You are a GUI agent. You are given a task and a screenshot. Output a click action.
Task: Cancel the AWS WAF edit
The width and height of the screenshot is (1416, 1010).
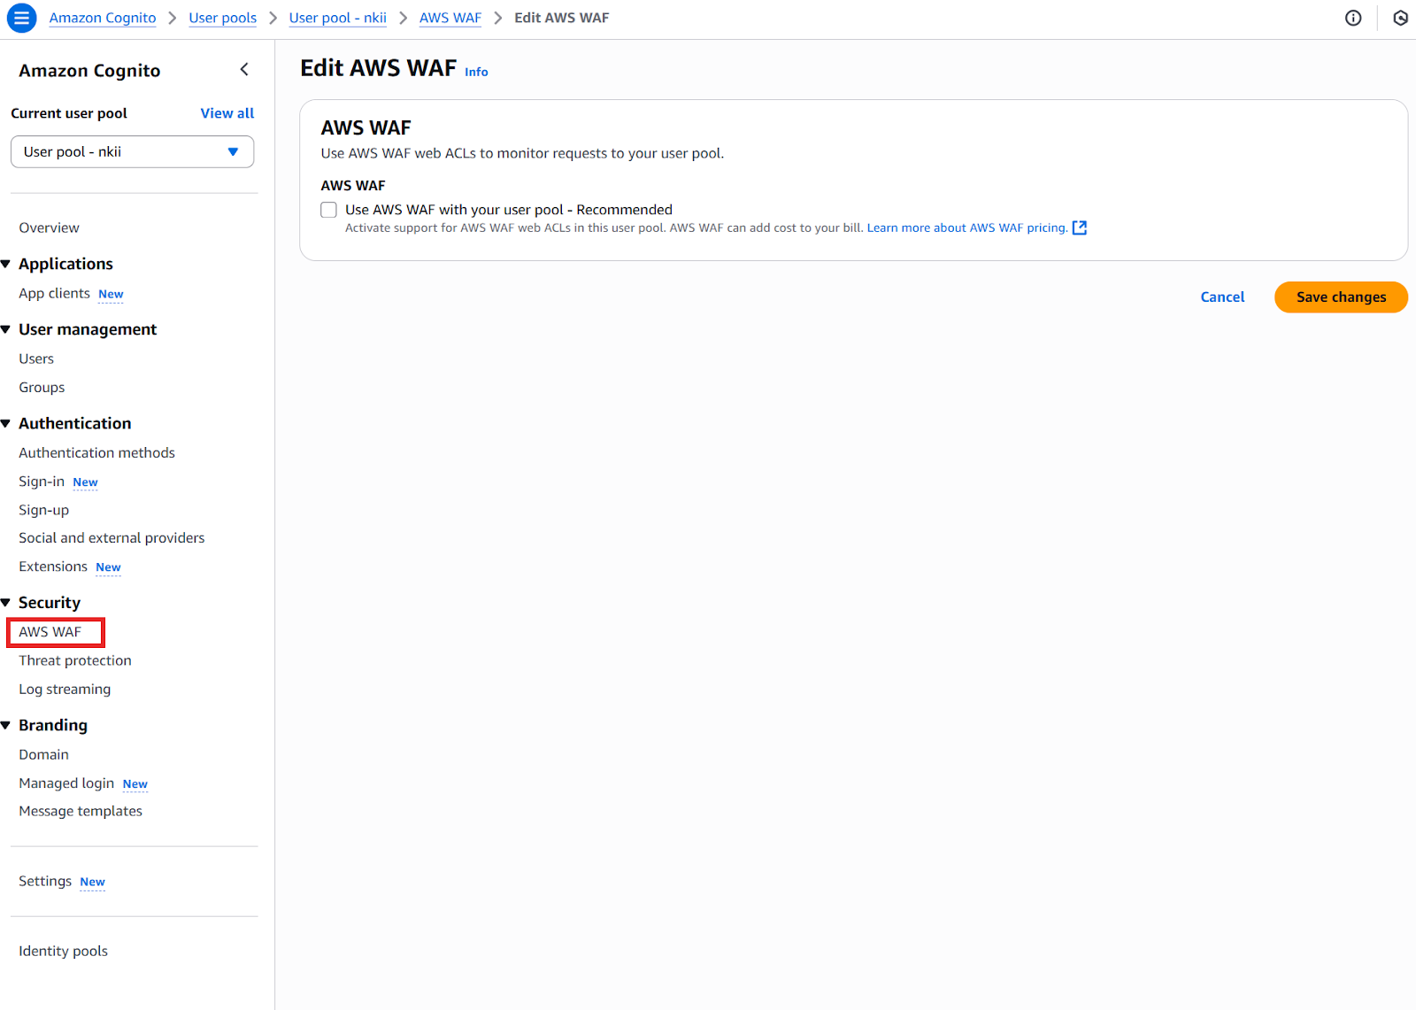tap(1222, 297)
